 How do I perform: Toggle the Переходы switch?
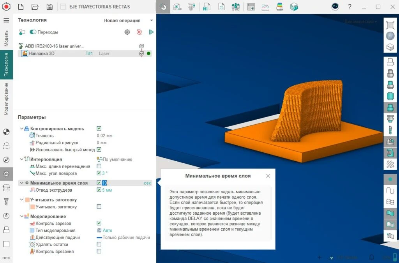point(33,32)
